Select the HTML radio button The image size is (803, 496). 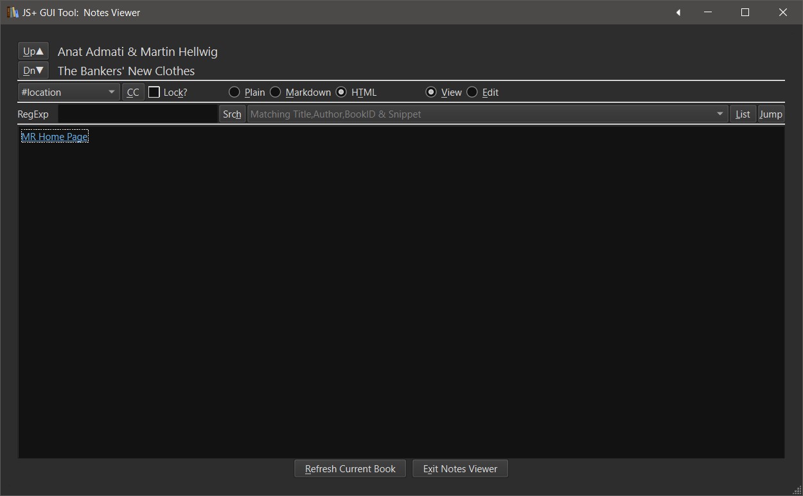341,92
